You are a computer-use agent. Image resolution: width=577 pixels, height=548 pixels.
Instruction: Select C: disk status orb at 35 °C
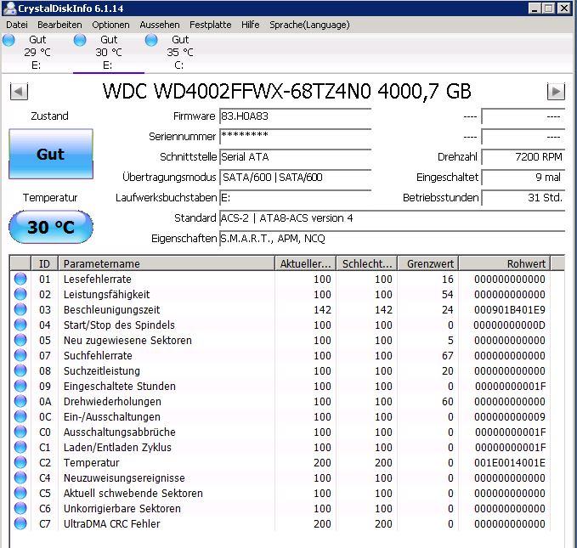tap(151, 40)
